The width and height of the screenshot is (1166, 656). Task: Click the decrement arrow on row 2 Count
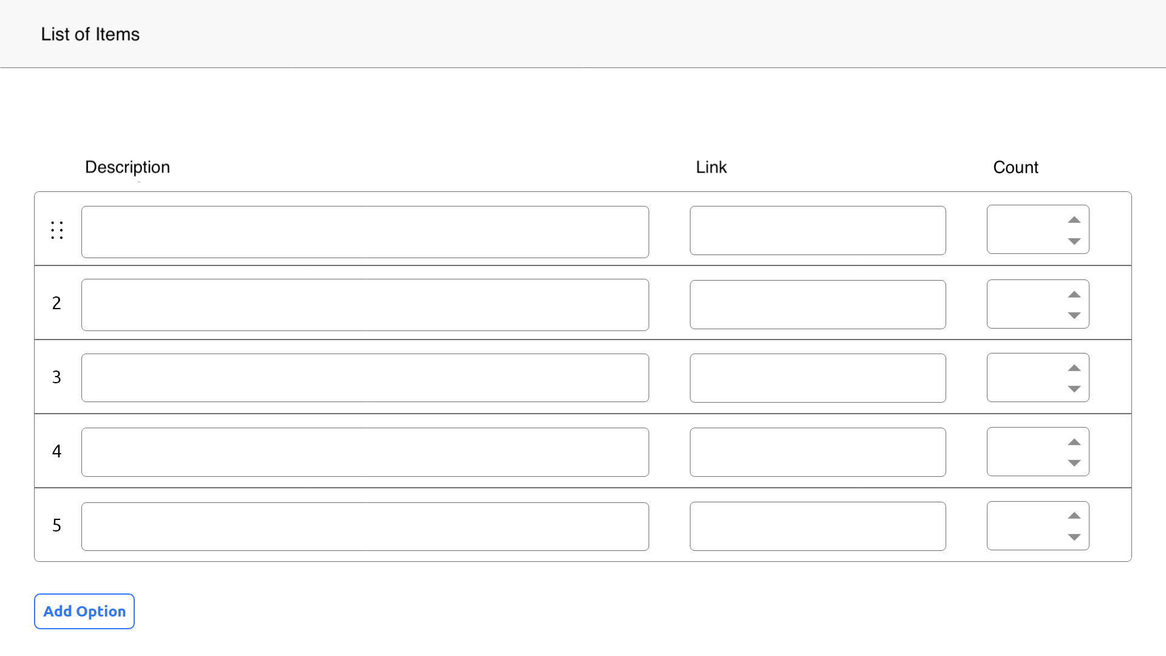click(1075, 314)
